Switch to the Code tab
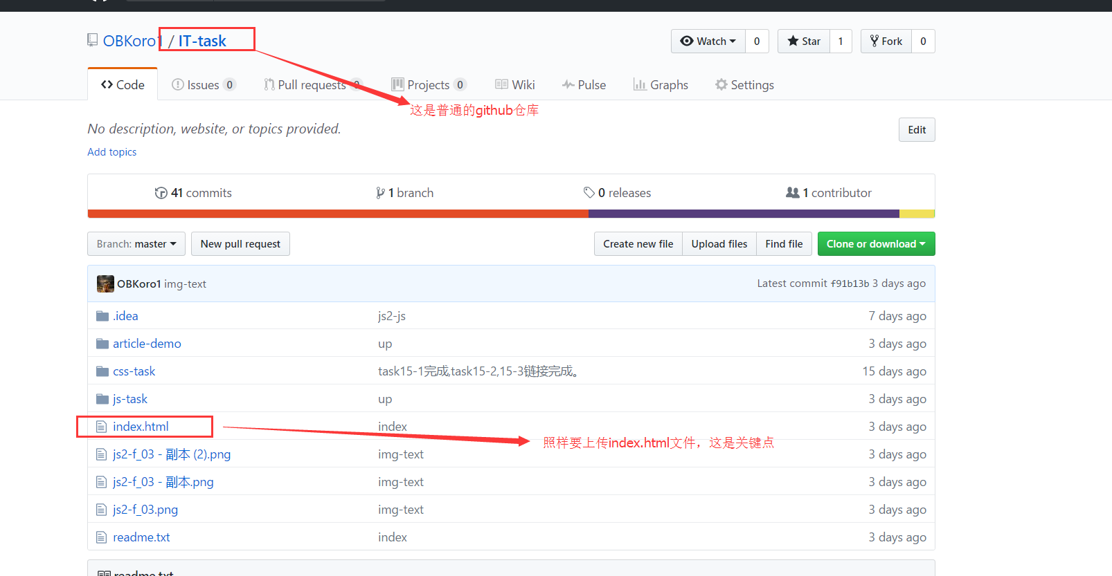The height and width of the screenshot is (576, 1112). [x=123, y=84]
